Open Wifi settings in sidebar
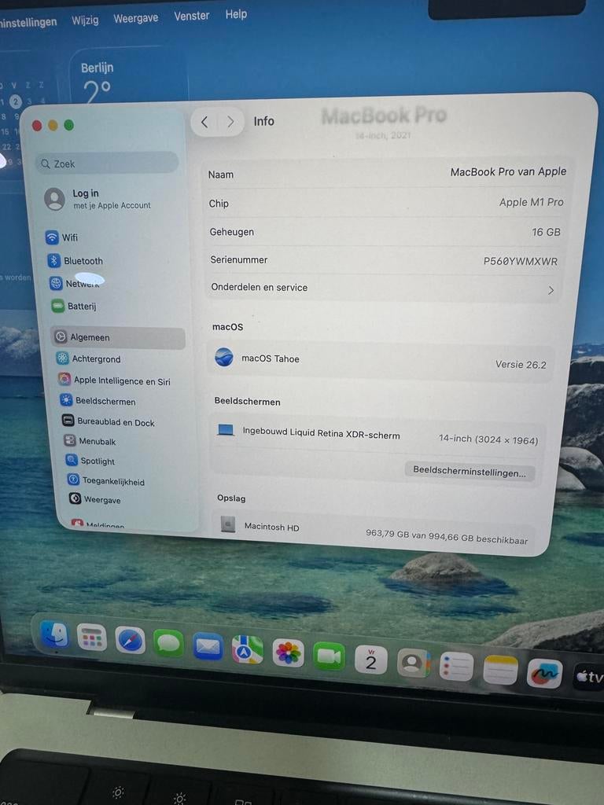604x805 pixels. (61, 237)
